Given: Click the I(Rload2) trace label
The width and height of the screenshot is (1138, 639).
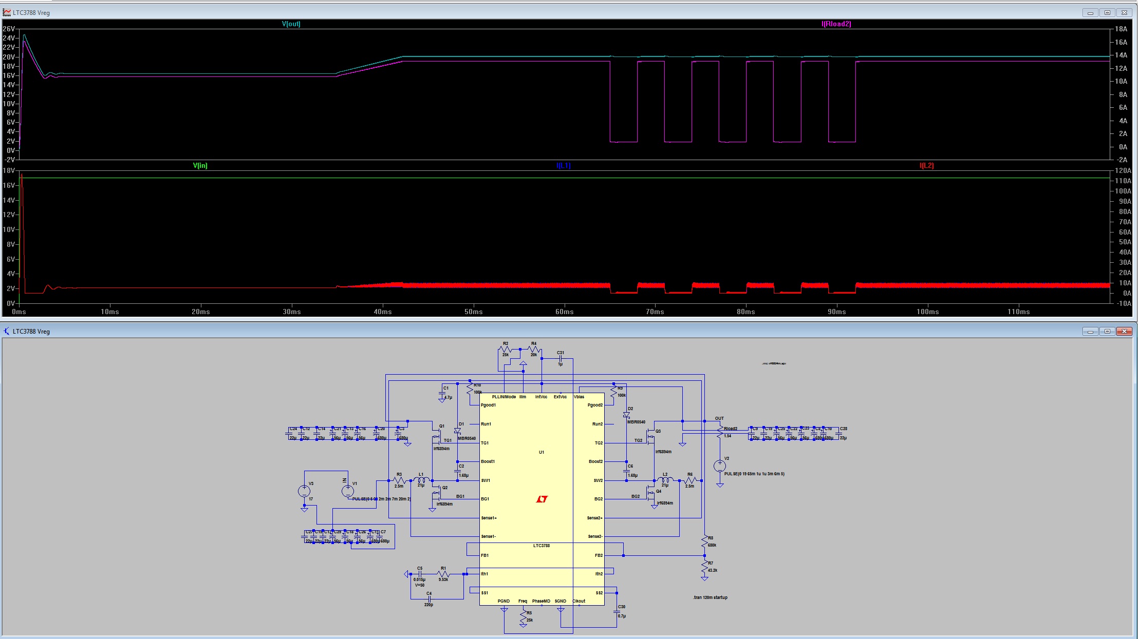Looking at the screenshot, I should 836,24.
